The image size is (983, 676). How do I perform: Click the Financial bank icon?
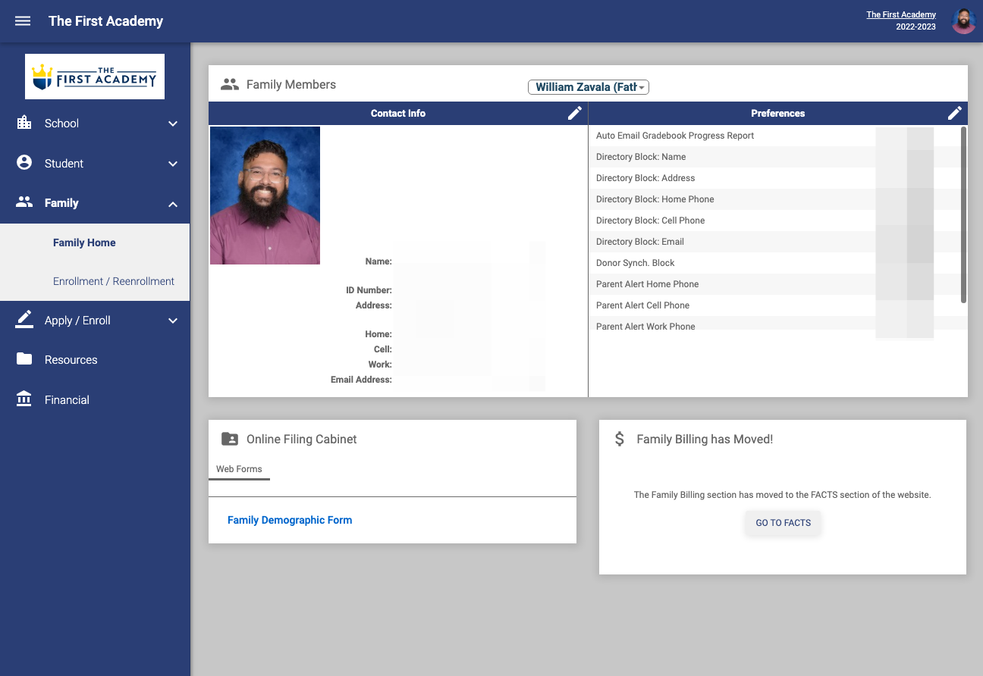pyautogui.click(x=24, y=399)
